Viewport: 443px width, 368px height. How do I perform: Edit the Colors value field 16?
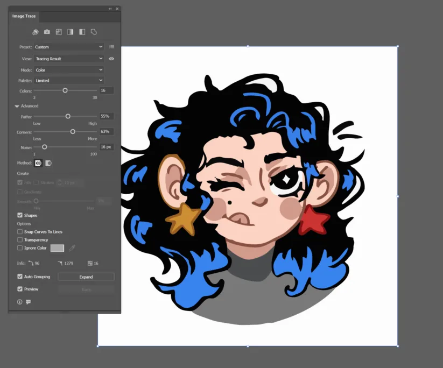pos(107,90)
